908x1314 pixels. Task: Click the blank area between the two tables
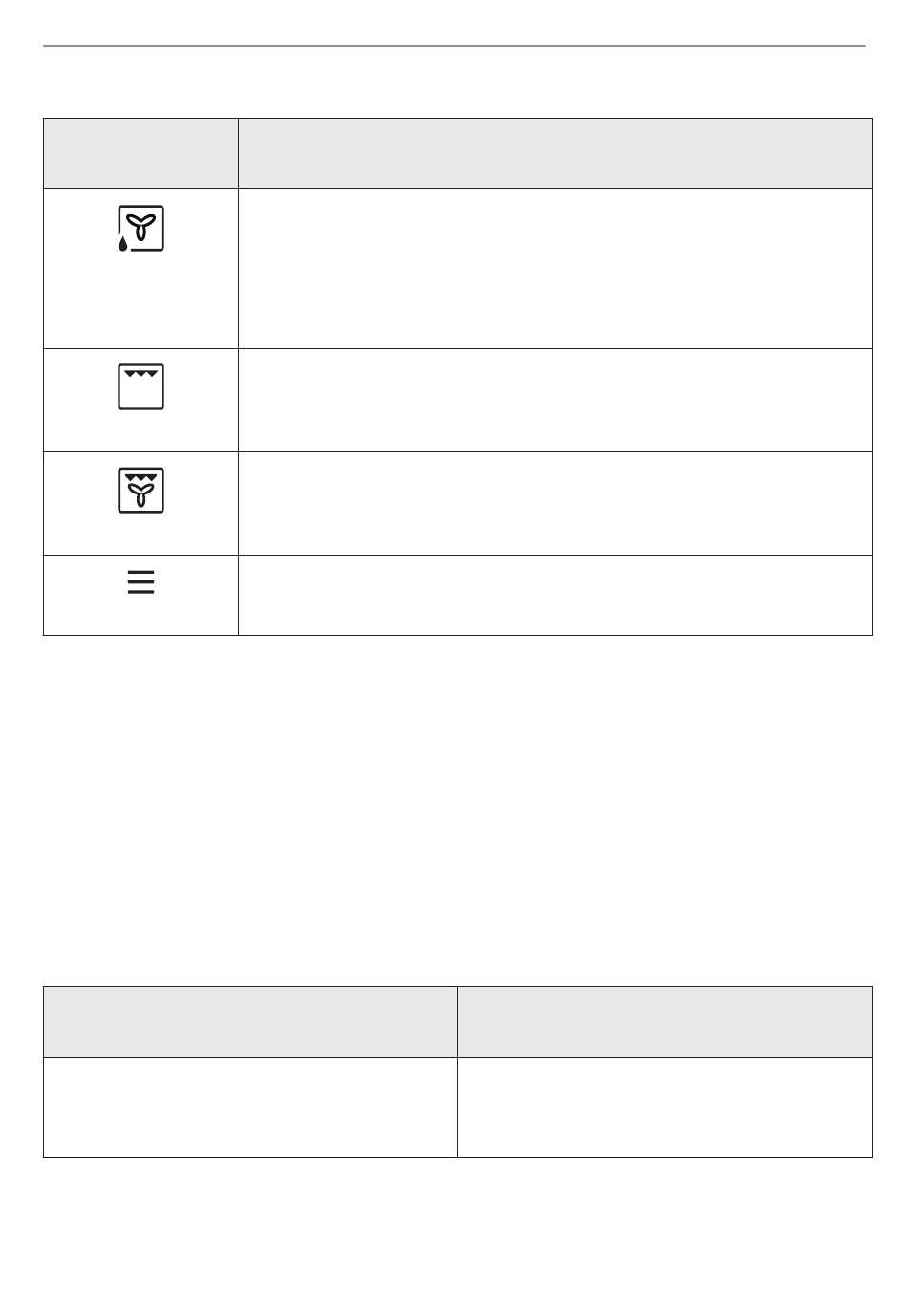(458, 811)
